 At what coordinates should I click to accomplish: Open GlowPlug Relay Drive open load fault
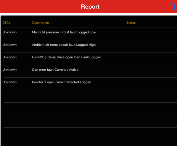coord(67,57)
